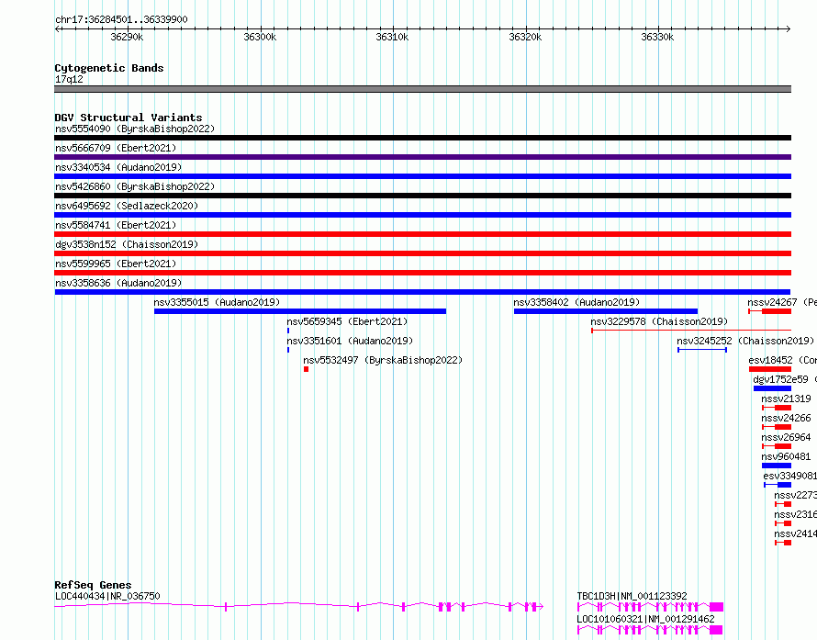
Task: Click the 36300k ruler position label
Action: (x=260, y=37)
